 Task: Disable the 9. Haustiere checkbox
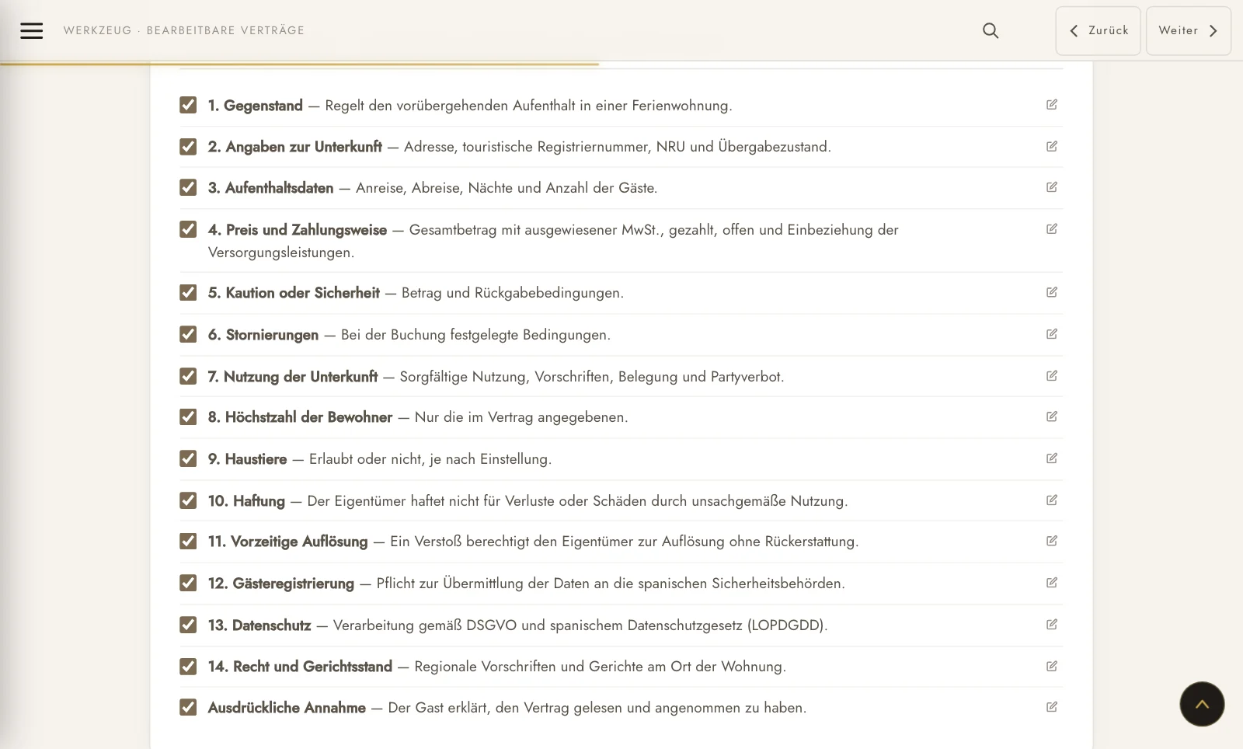coord(188,458)
